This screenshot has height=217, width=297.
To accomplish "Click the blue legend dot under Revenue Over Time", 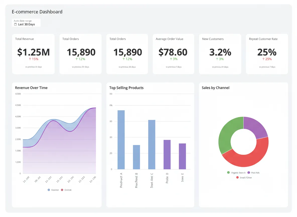I will coord(48,190).
